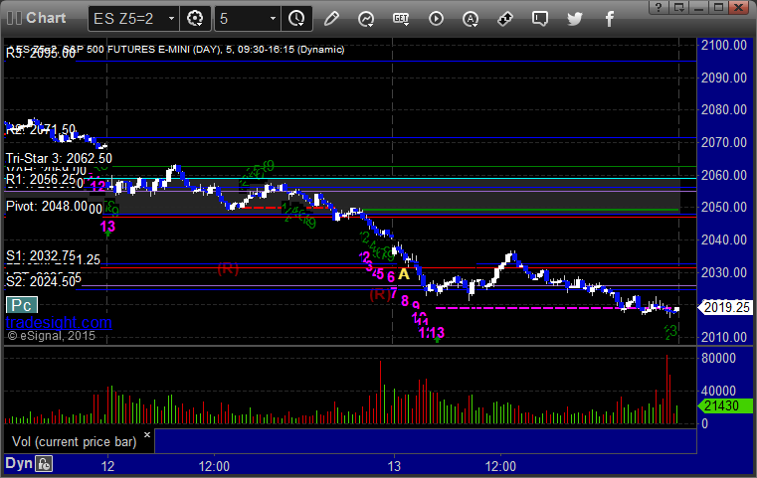Open the tradesight.com link
This screenshot has height=478, width=757.
(x=59, y=322)
